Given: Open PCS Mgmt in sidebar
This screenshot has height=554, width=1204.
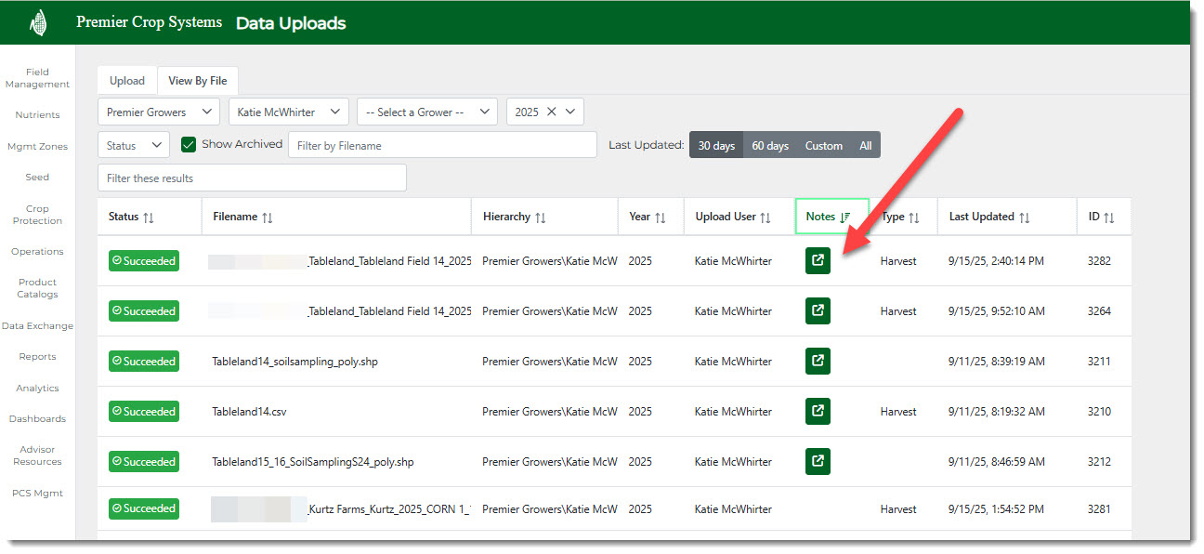Looking at the screenshot, I should pos(37,493).
